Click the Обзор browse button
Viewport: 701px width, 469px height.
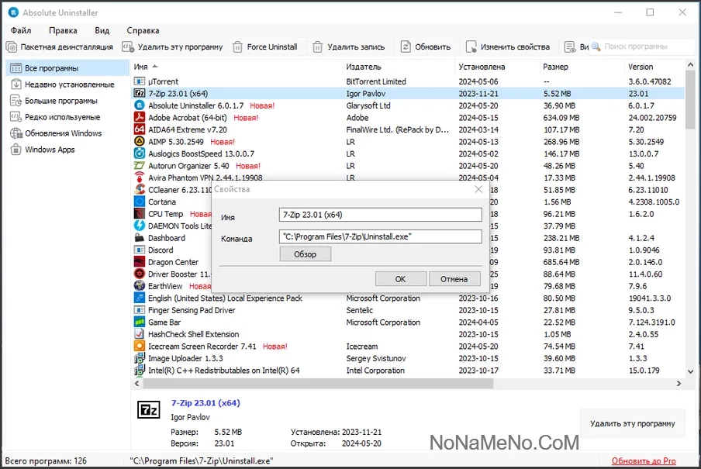305,254
